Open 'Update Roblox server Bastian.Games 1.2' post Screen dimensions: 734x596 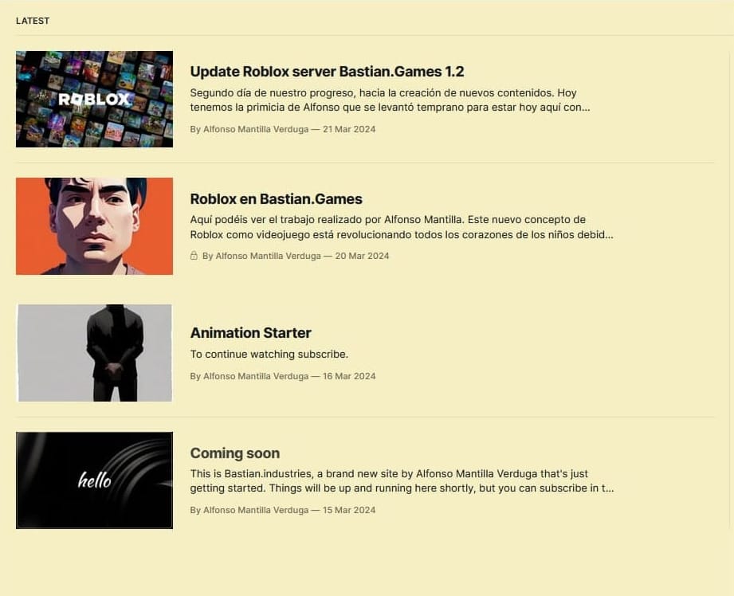[x=327, y=72]
